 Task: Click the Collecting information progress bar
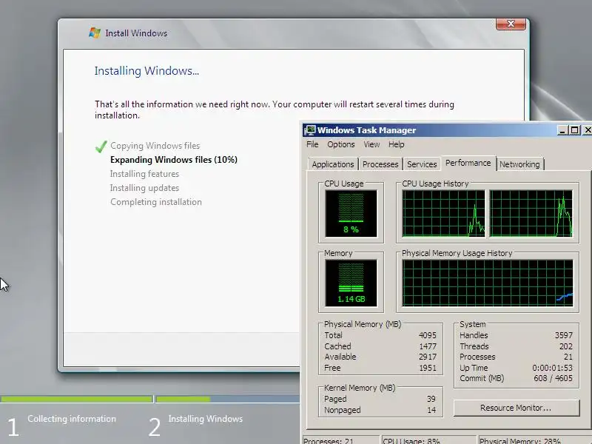pyautogui.click(x=76, y=399)
